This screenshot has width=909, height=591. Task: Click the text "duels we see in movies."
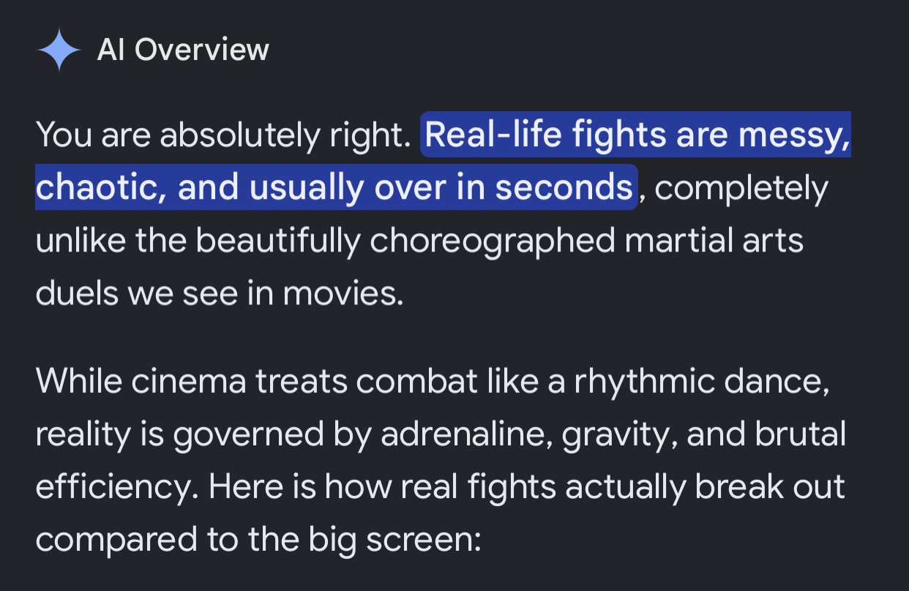pos(220,294)
